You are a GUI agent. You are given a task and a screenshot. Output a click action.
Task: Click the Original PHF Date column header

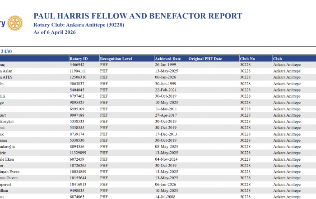click(205, 59)
